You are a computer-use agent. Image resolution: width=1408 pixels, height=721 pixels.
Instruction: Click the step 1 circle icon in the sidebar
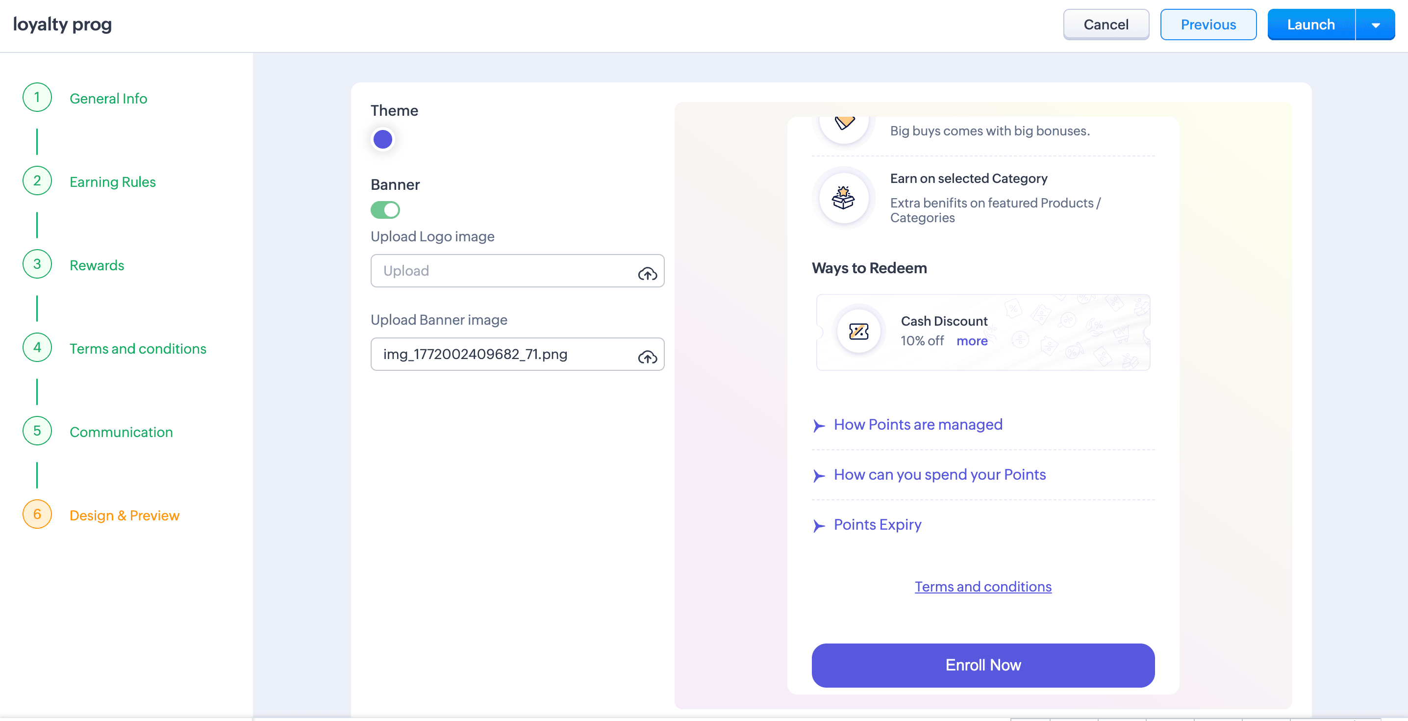point(37,98)
